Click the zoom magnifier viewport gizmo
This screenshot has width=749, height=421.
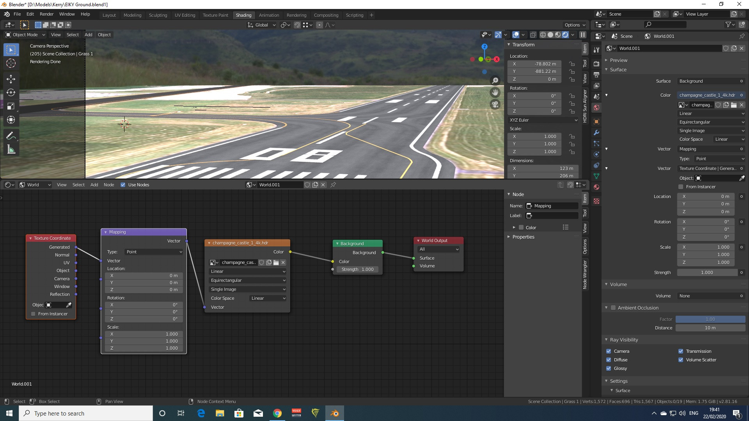[495, 80]
